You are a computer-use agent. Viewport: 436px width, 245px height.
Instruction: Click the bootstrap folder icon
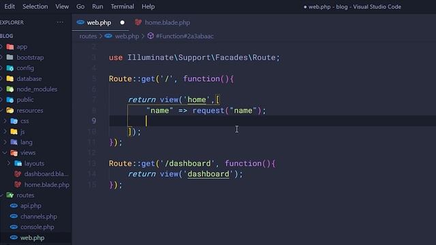pyautogui.click(x=10, y=57)
